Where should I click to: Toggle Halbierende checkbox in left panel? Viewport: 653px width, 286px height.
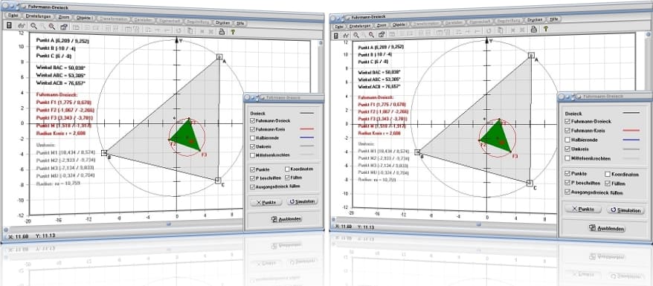coord(253,137)
